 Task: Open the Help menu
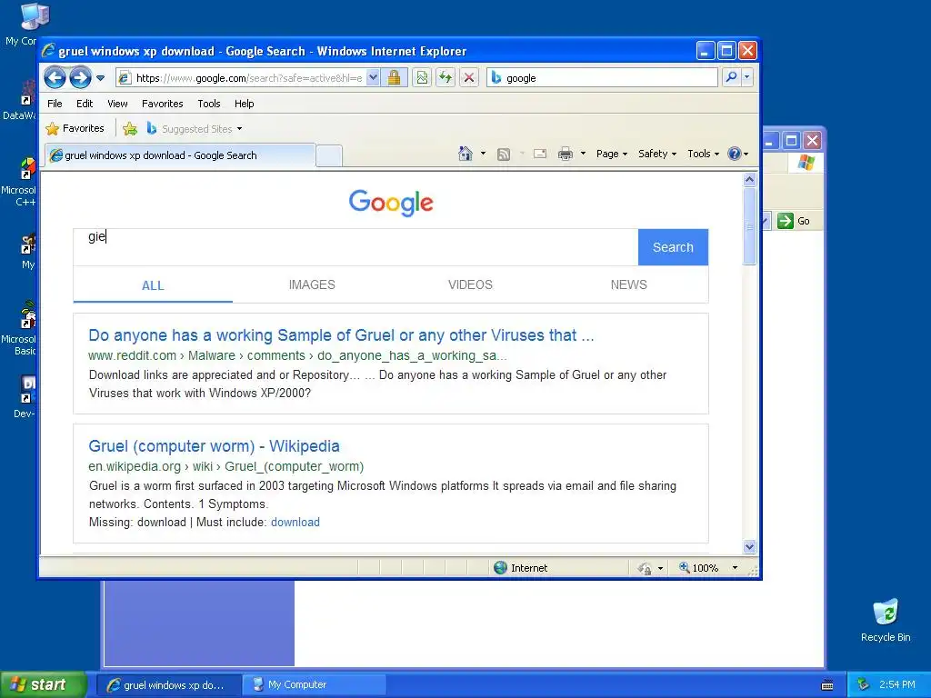244,104
